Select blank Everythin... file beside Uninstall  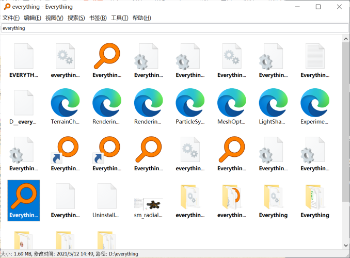point(65,200)
